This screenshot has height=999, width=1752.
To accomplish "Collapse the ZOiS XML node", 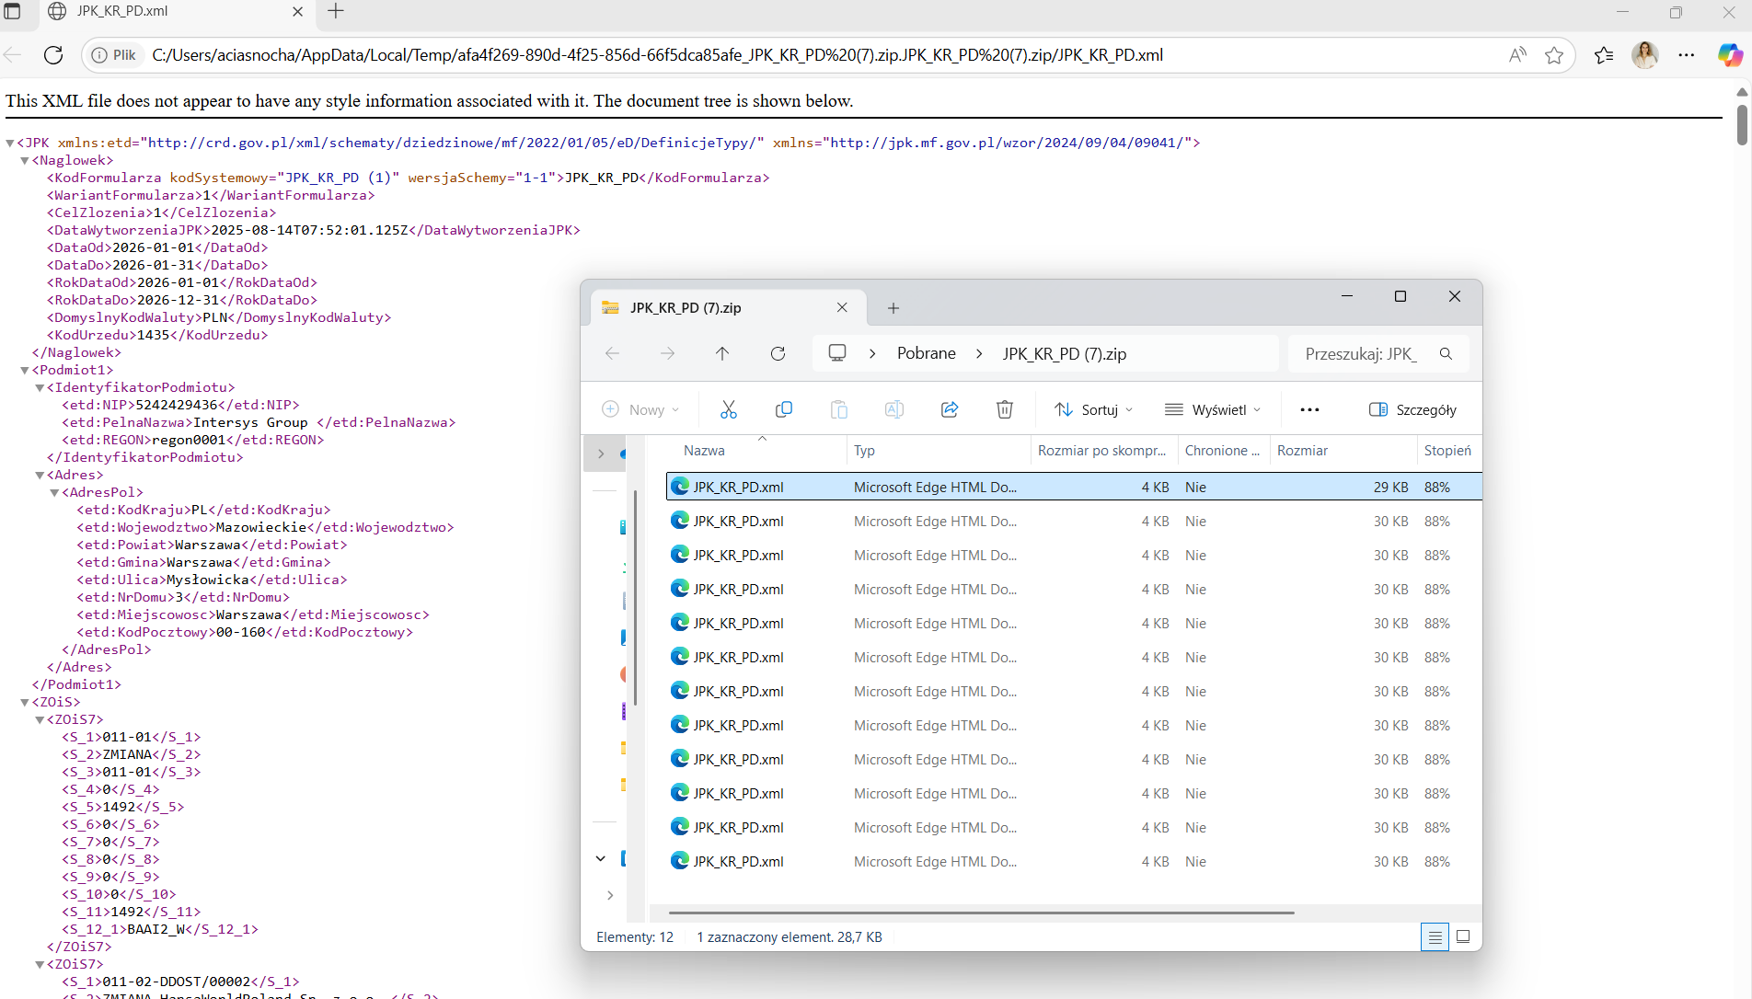I will coord(25,702).
